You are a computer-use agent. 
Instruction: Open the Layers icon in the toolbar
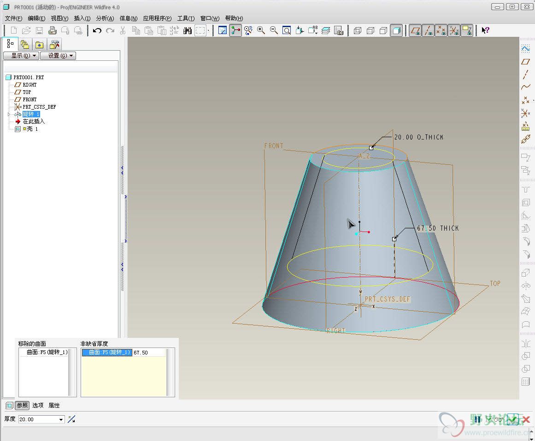pos(325,31)
